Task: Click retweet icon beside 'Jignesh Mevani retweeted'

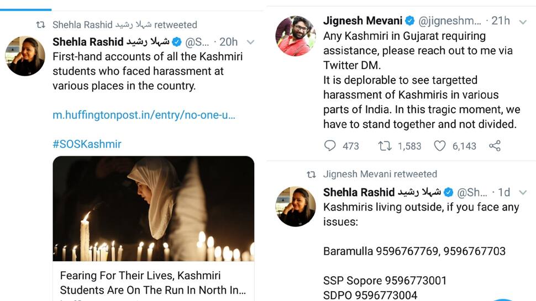Action: 311,175
